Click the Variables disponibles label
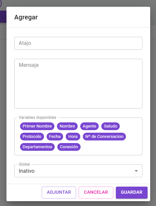The width and height of the screenshot is (156, 206). click(x=38, y=118)
